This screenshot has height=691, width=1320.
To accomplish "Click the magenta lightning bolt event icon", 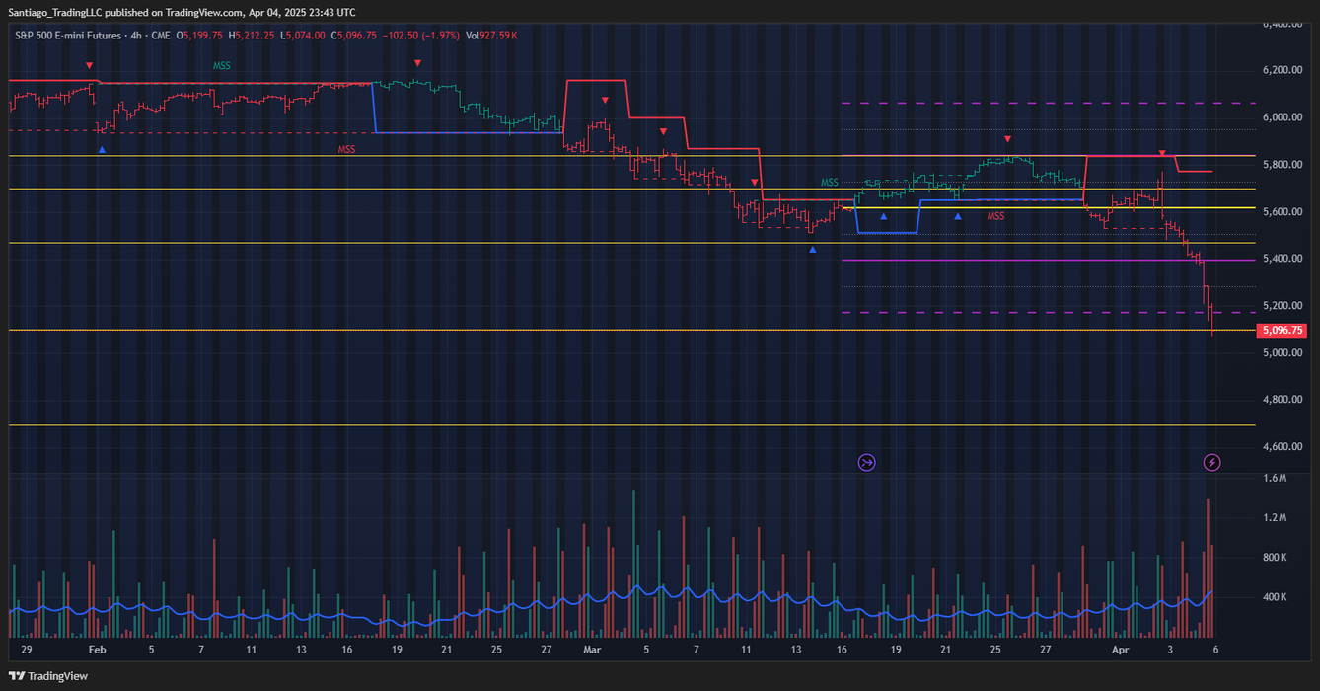I will tap(1211, 463).
